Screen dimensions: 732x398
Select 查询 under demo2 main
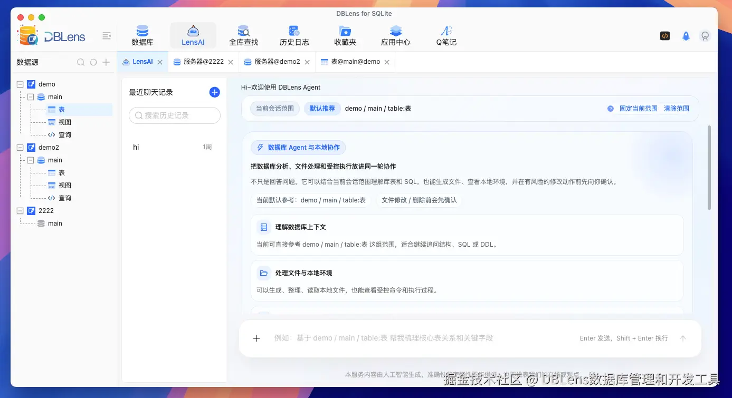[64, 198]
